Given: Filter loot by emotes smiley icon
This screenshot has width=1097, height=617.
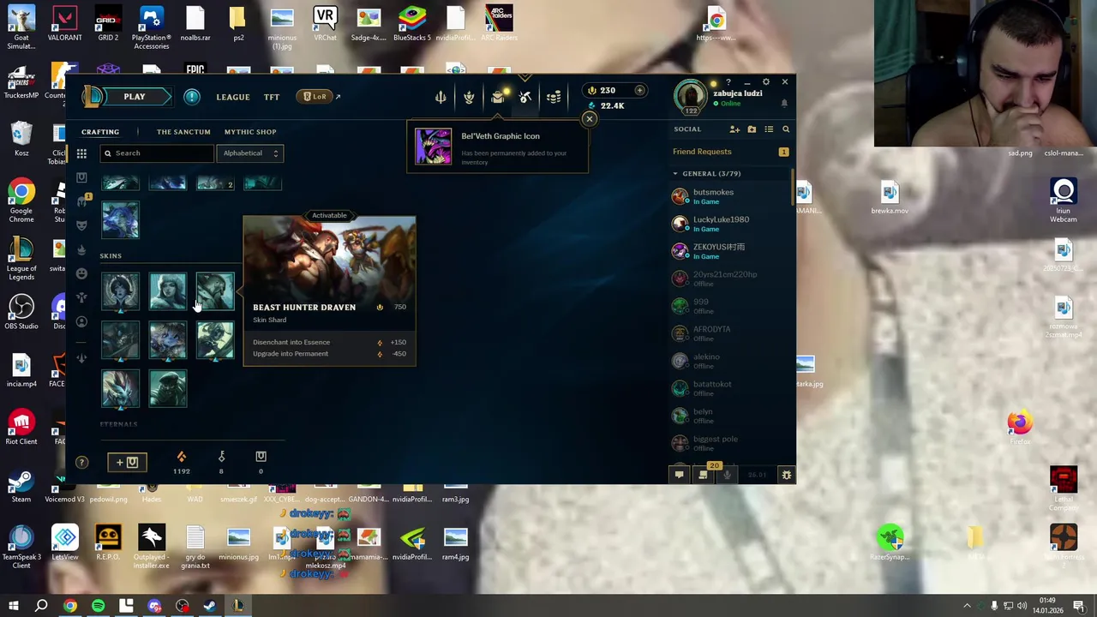Looking at the screenshot, I should (81, 273).
